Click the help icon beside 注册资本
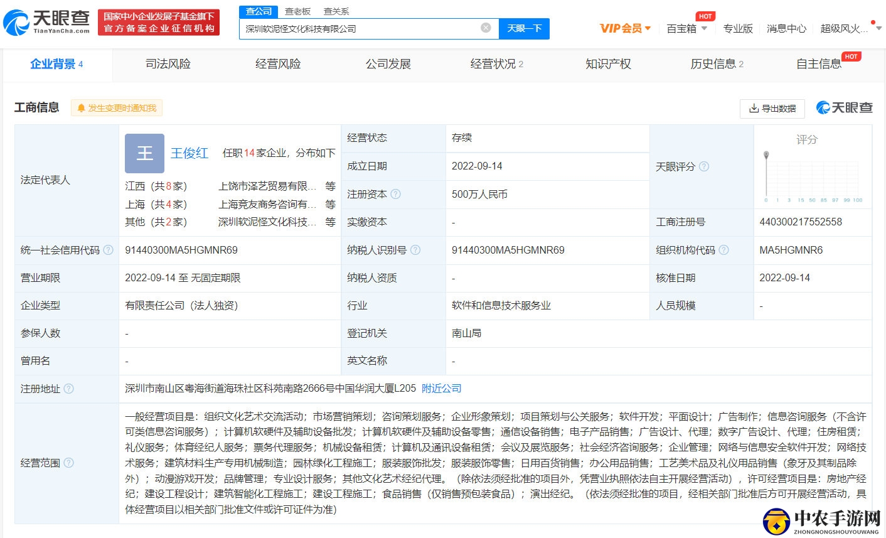This screenshot has width=886, height=538. (x=396, y=194)
